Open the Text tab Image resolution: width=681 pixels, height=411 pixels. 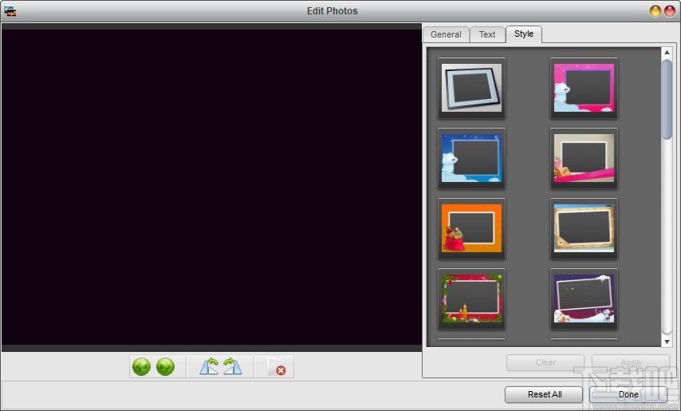[487, 34]
